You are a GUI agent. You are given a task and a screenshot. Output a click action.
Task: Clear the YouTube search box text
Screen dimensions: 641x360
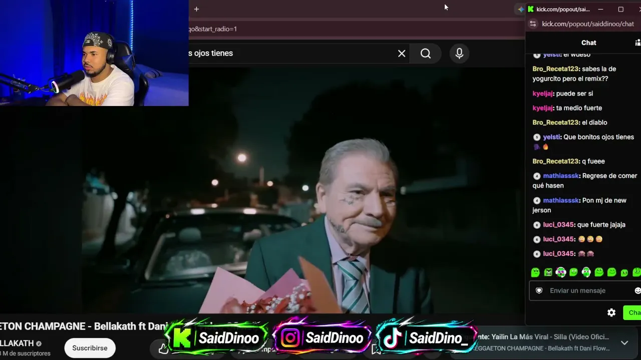click(402, 53)
